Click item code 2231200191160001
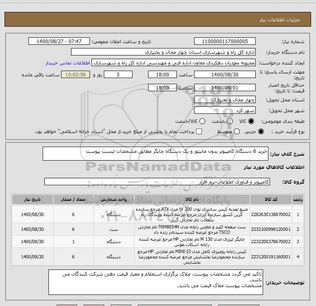Viewport: 316px width, 306px height. pos(271,257)
